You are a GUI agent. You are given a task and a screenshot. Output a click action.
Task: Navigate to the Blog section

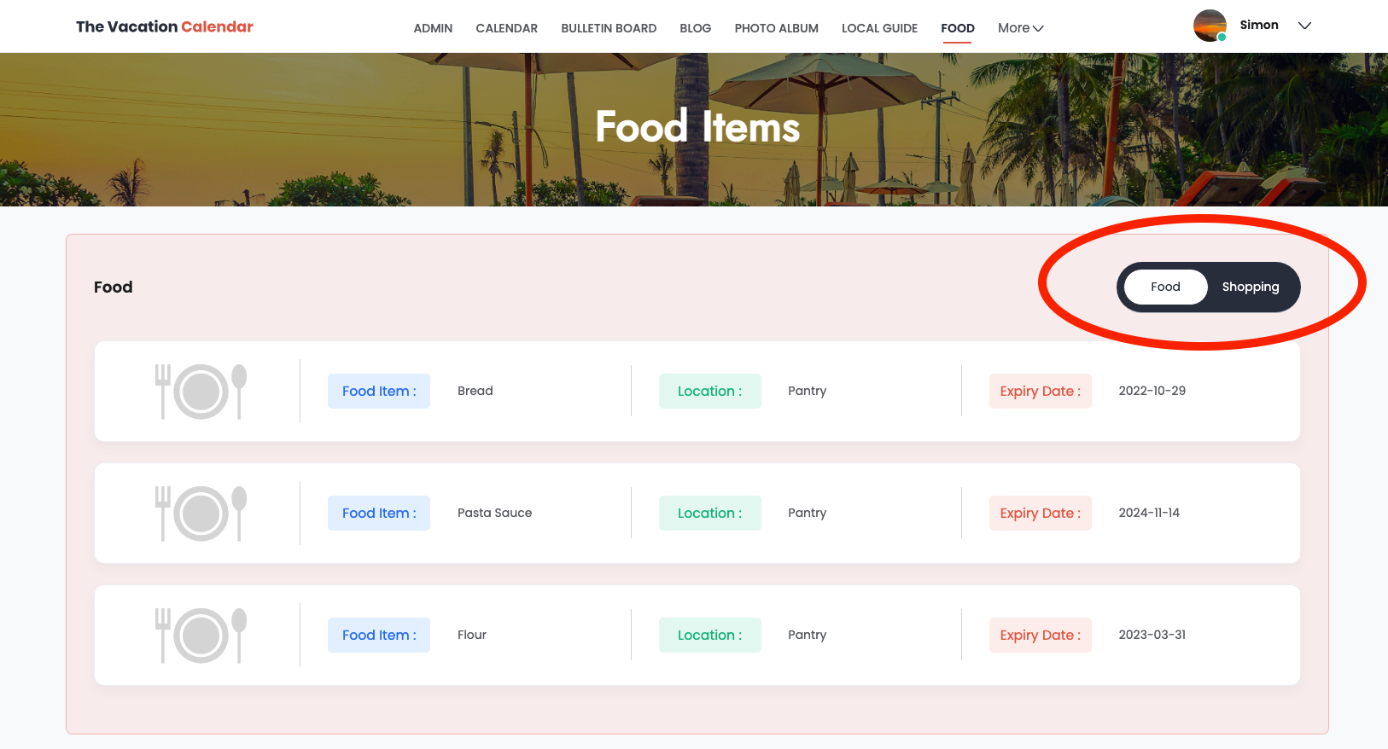(695, 28)
